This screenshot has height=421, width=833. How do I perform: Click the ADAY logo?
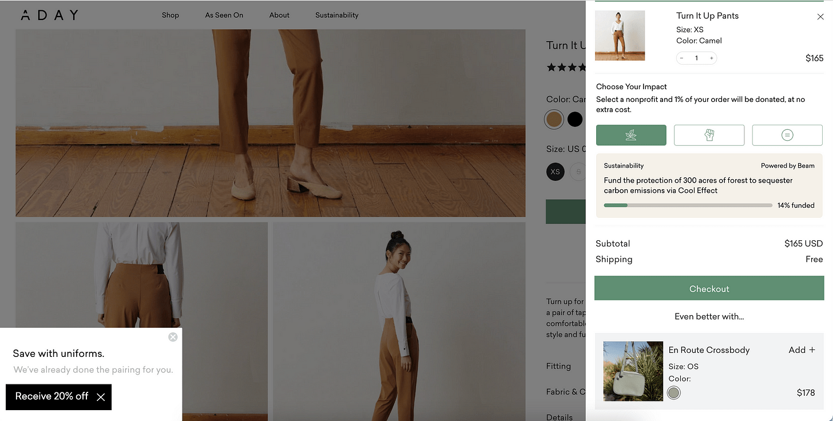[x=49, y=15]
